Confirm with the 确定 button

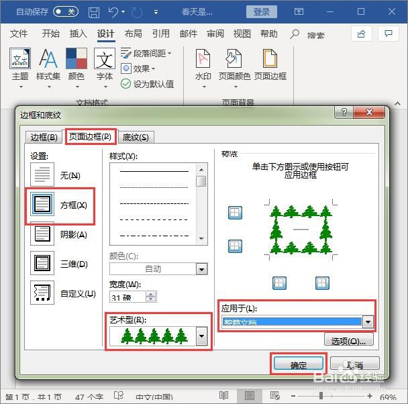298,364
